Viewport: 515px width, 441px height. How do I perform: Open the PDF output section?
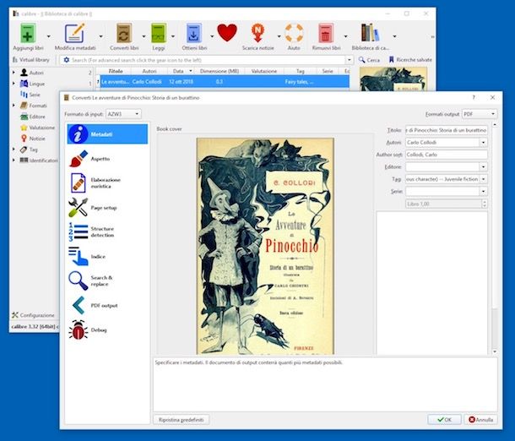[107, 305]
